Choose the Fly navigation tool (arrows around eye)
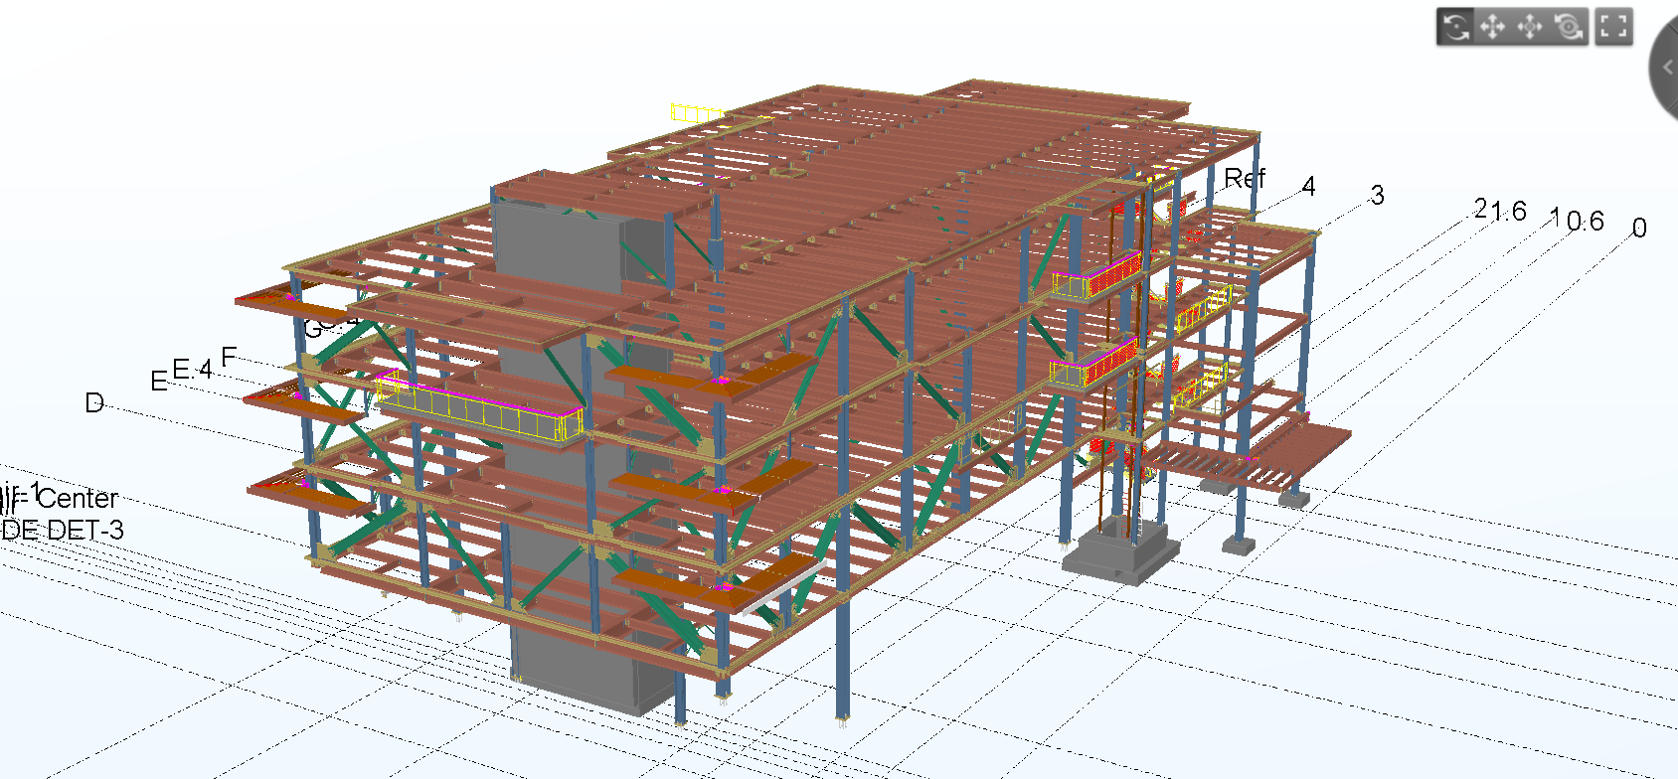 (x=1531, y=27)
